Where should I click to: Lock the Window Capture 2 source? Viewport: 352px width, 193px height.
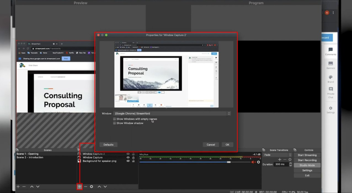(133, 154)
